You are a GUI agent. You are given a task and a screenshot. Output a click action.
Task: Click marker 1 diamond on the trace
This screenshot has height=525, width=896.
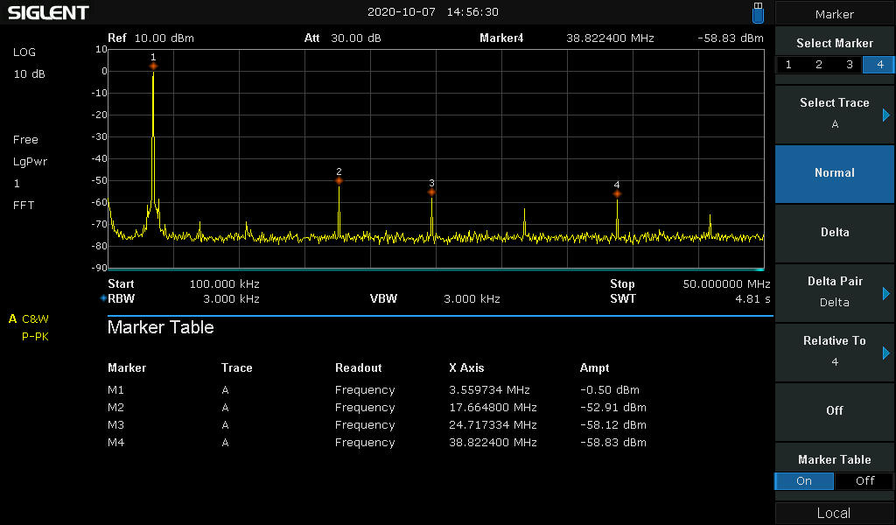pyautogui.click(x=153, y=66)
